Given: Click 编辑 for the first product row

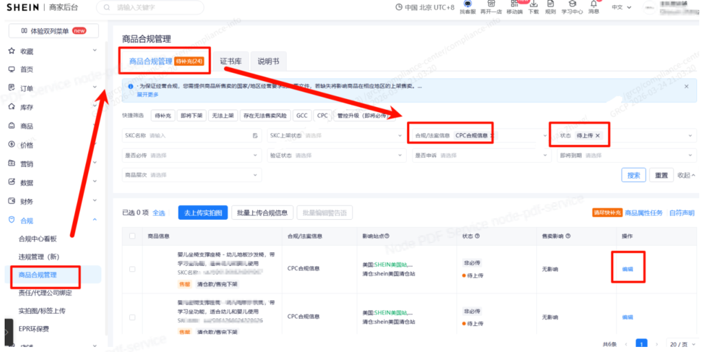Looking at the screenshot, I should [627, 269].
